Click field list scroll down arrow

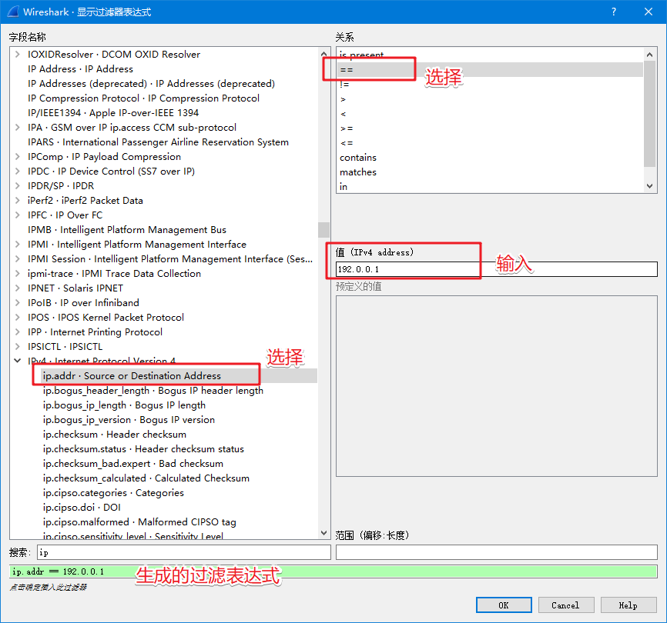[323, 532]
